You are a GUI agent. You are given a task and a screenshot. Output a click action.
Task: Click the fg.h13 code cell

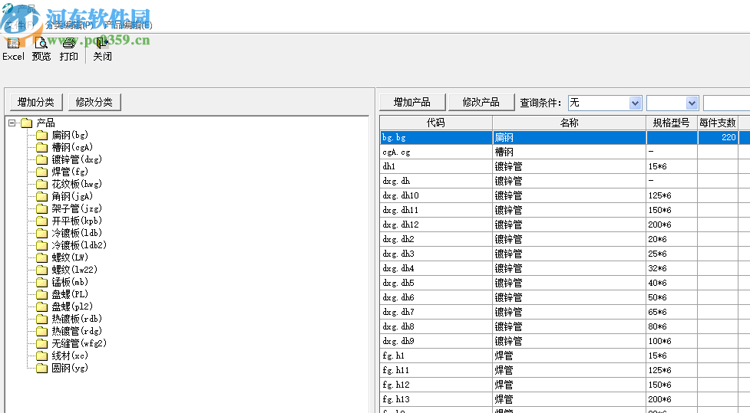[436, 400]
